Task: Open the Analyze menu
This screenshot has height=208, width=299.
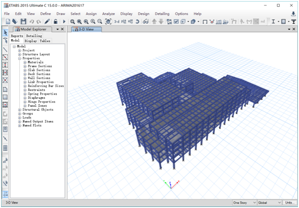Action: tap(108, 14)
